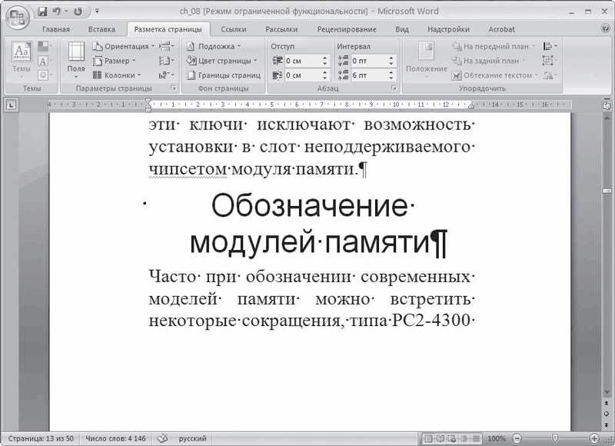Open the Темы themes gallery

click(x=22, y=60)
